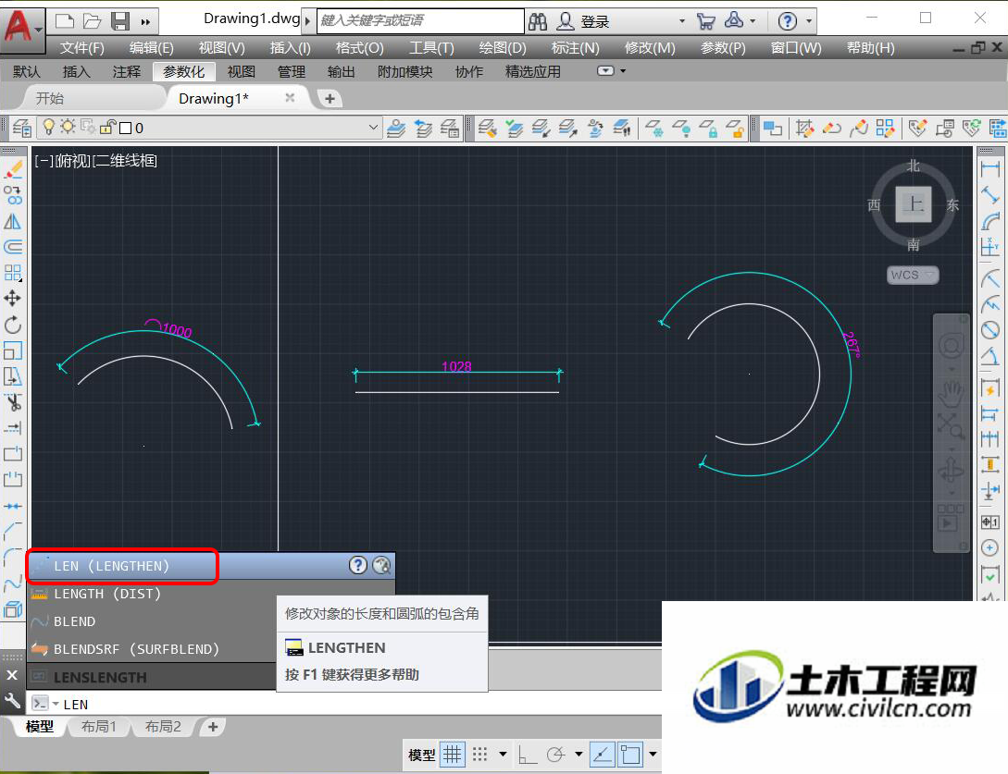Switch to the 布局1 layout tab
The height and width of the screenshot is (774, 1008).
pyautogui.click(x=99, y=727)
